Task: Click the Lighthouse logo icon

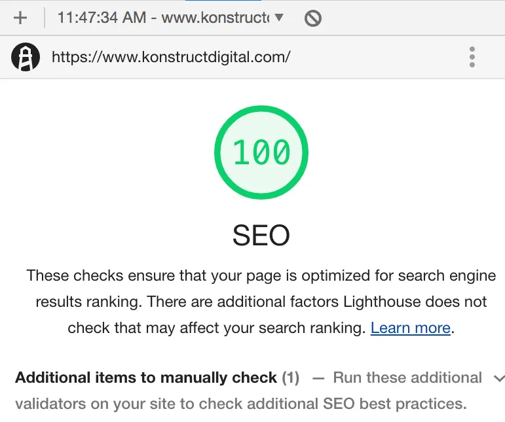Action: 26,57
